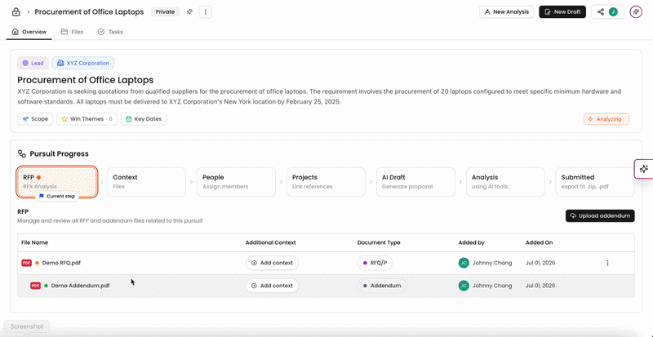The image size is (653, 337).
Task: Open the three-dot menu beside Private badge
Action: tap(206, 12)
